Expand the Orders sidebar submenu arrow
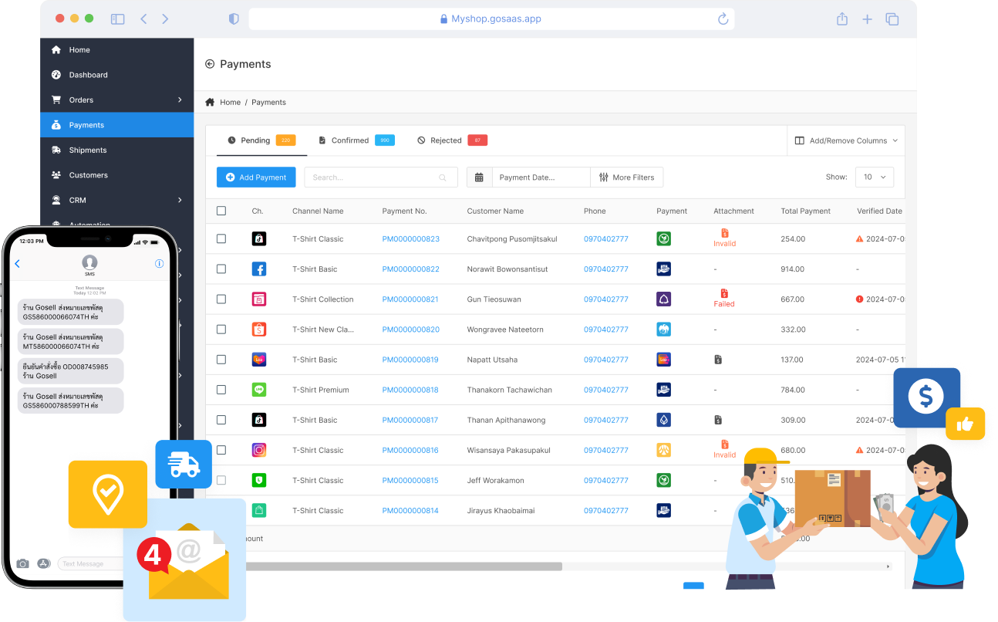 point(180,100)
